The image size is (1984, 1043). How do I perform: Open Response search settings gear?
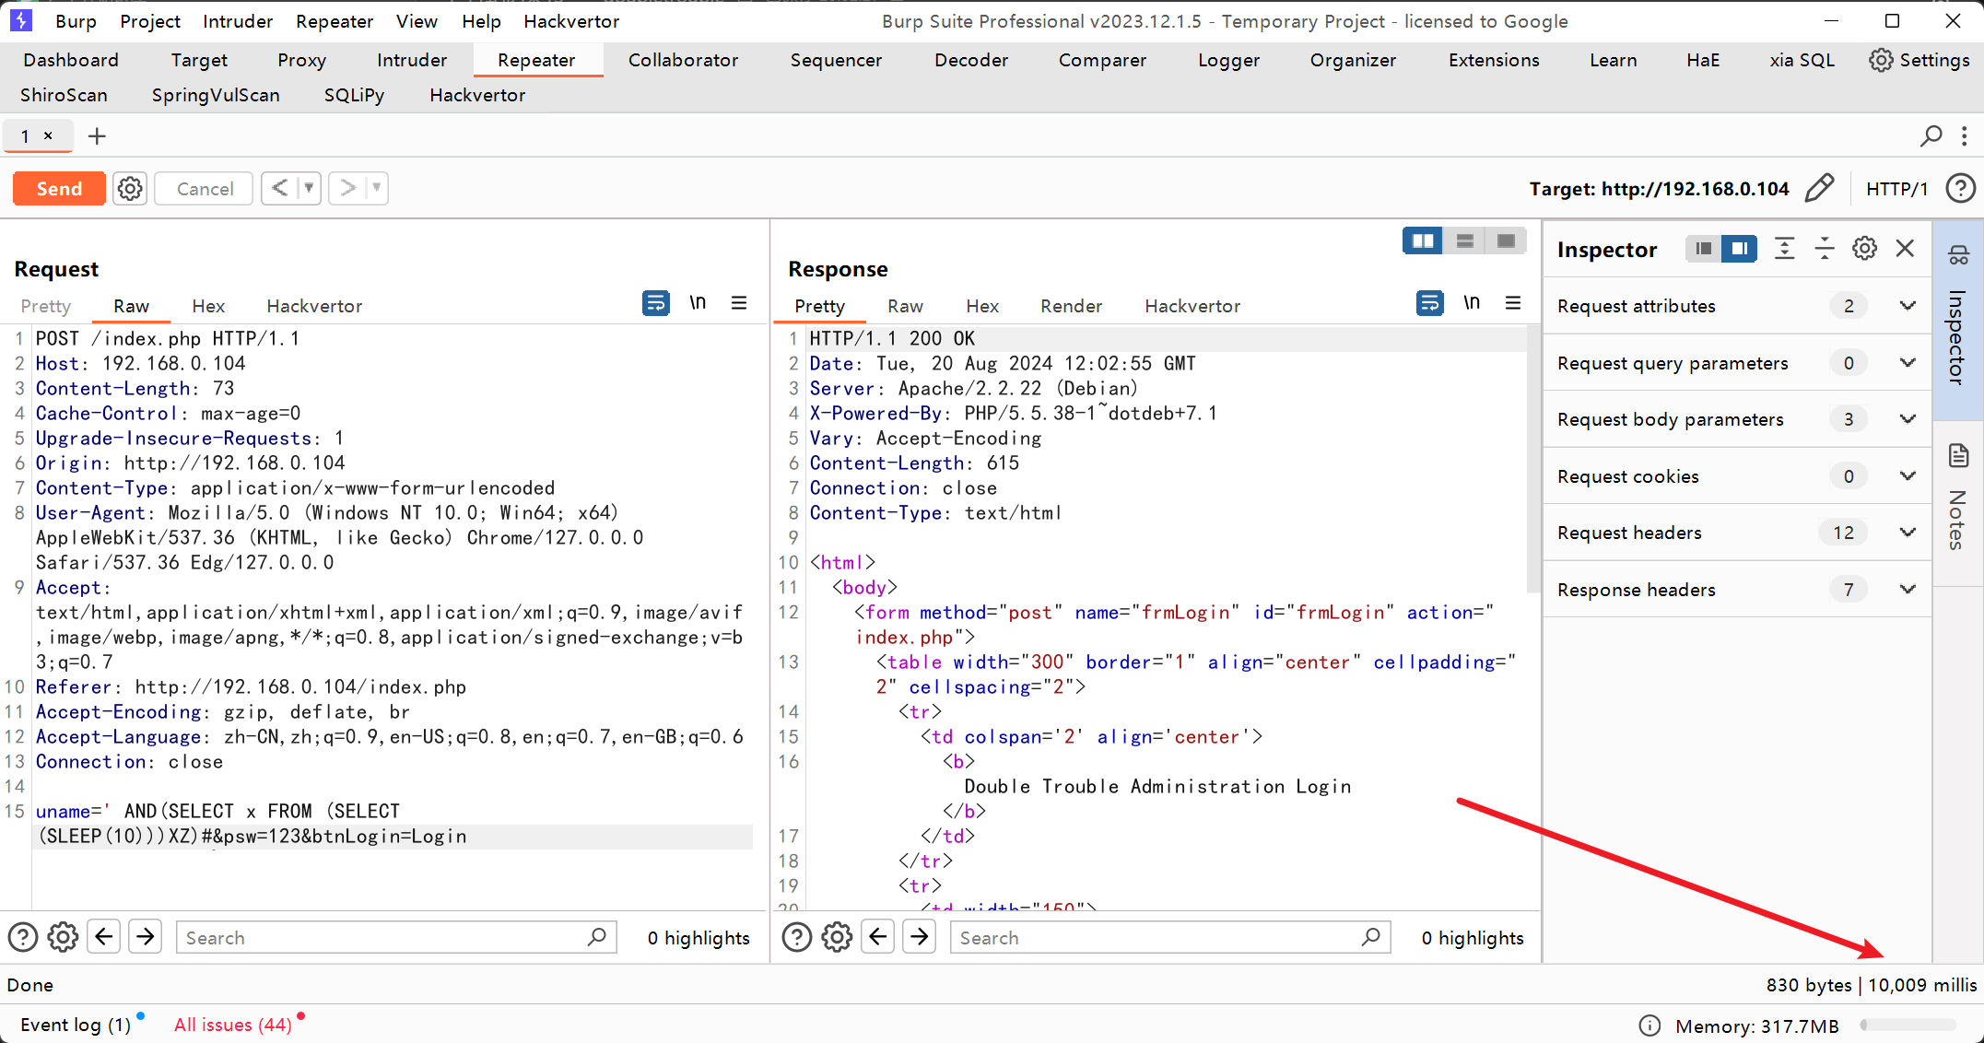[x=837, y=938]
